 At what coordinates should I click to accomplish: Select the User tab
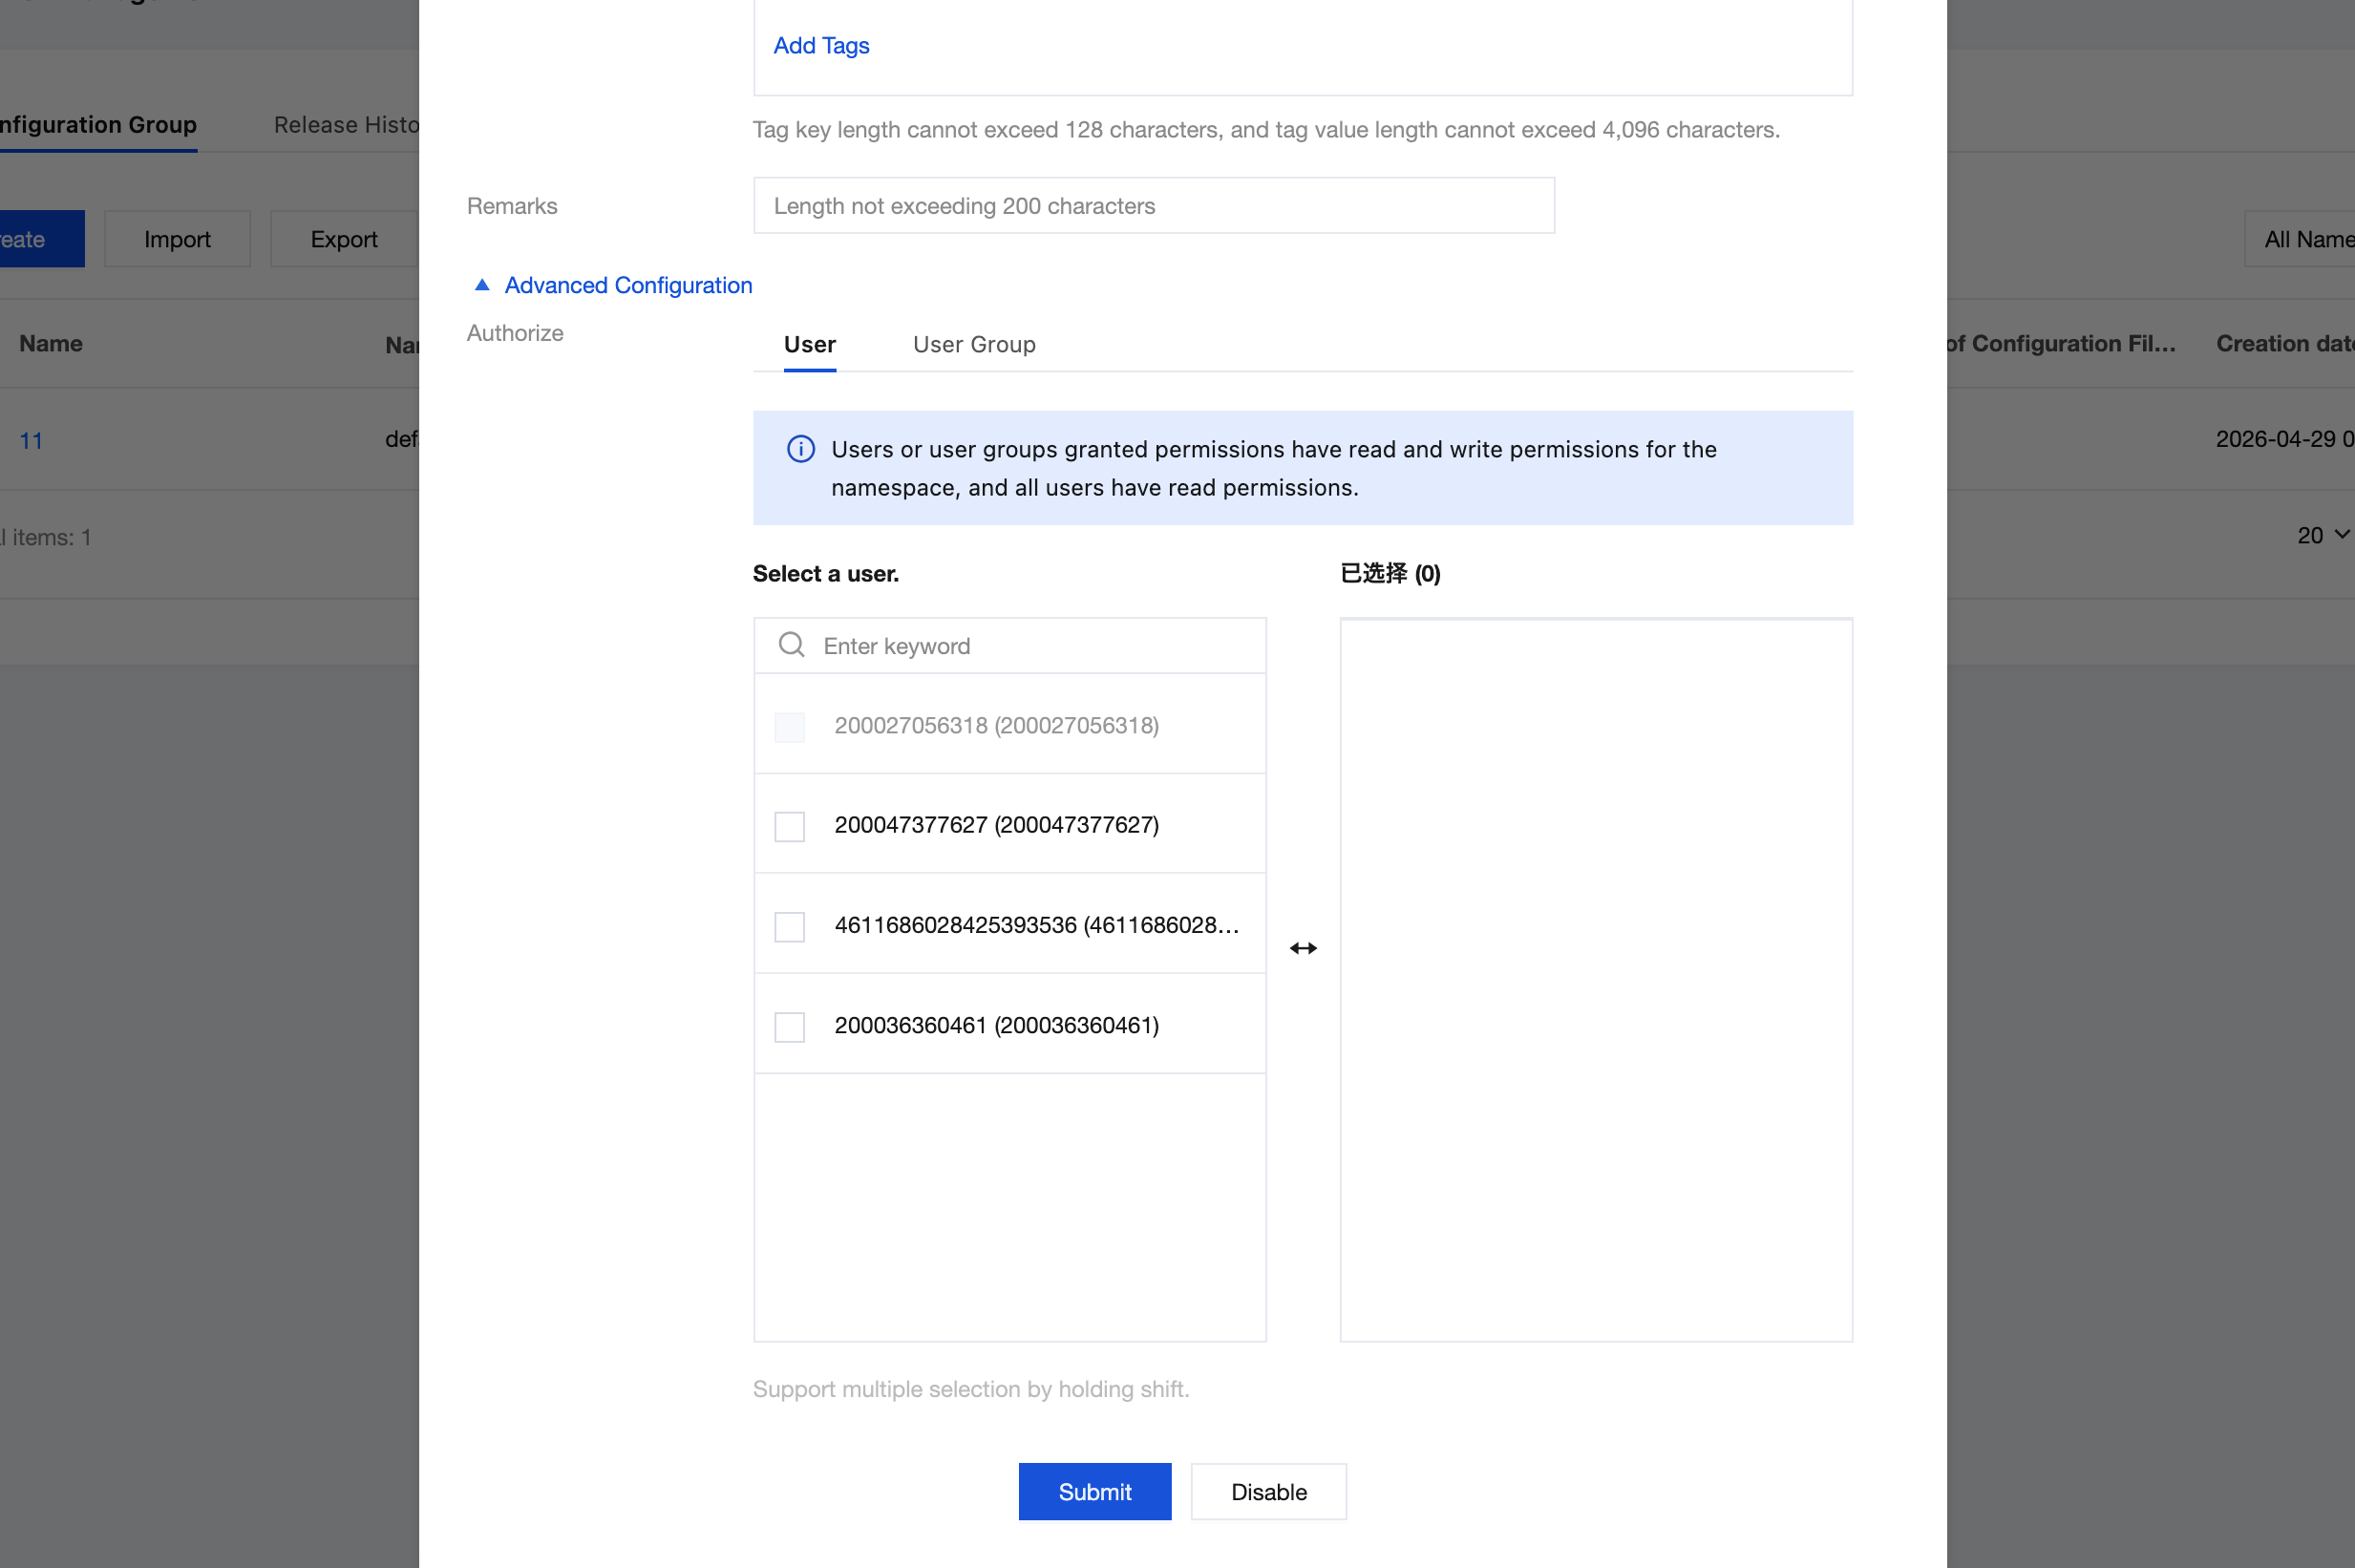click(809, 344)
